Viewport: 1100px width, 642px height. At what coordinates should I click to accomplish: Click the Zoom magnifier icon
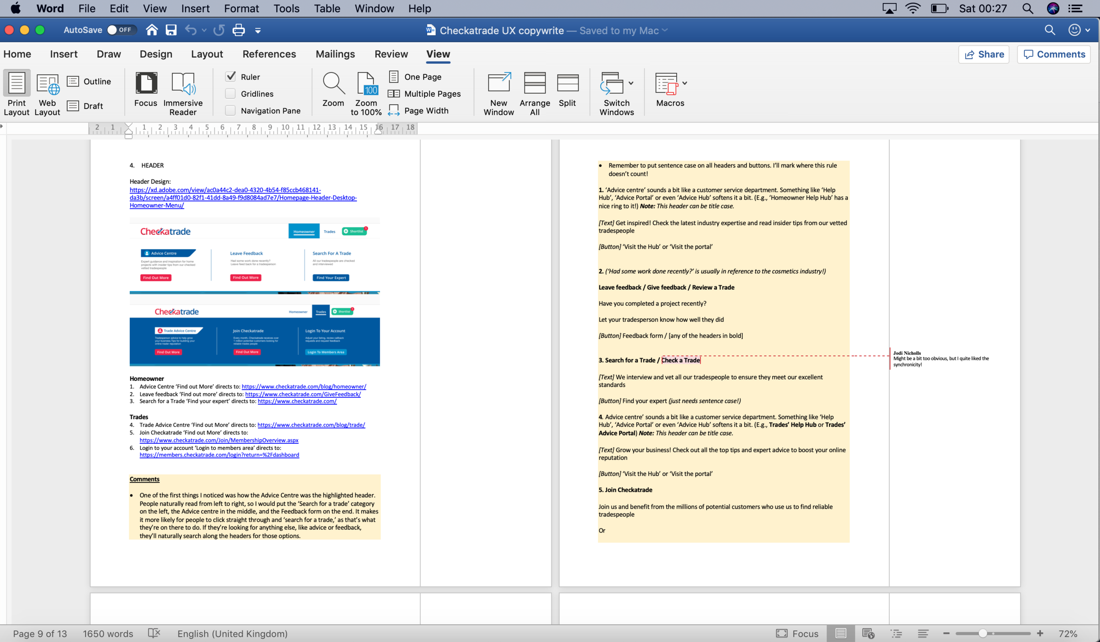[x=333, y=84]
